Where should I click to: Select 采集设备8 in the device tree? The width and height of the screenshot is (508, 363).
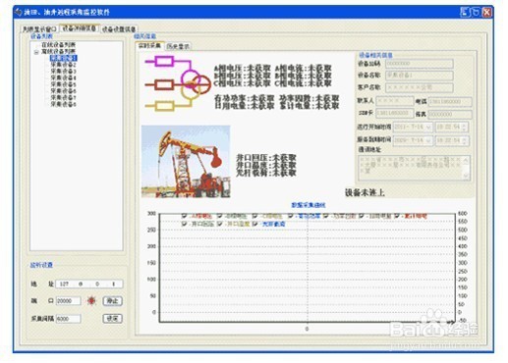tap(64, 104)
